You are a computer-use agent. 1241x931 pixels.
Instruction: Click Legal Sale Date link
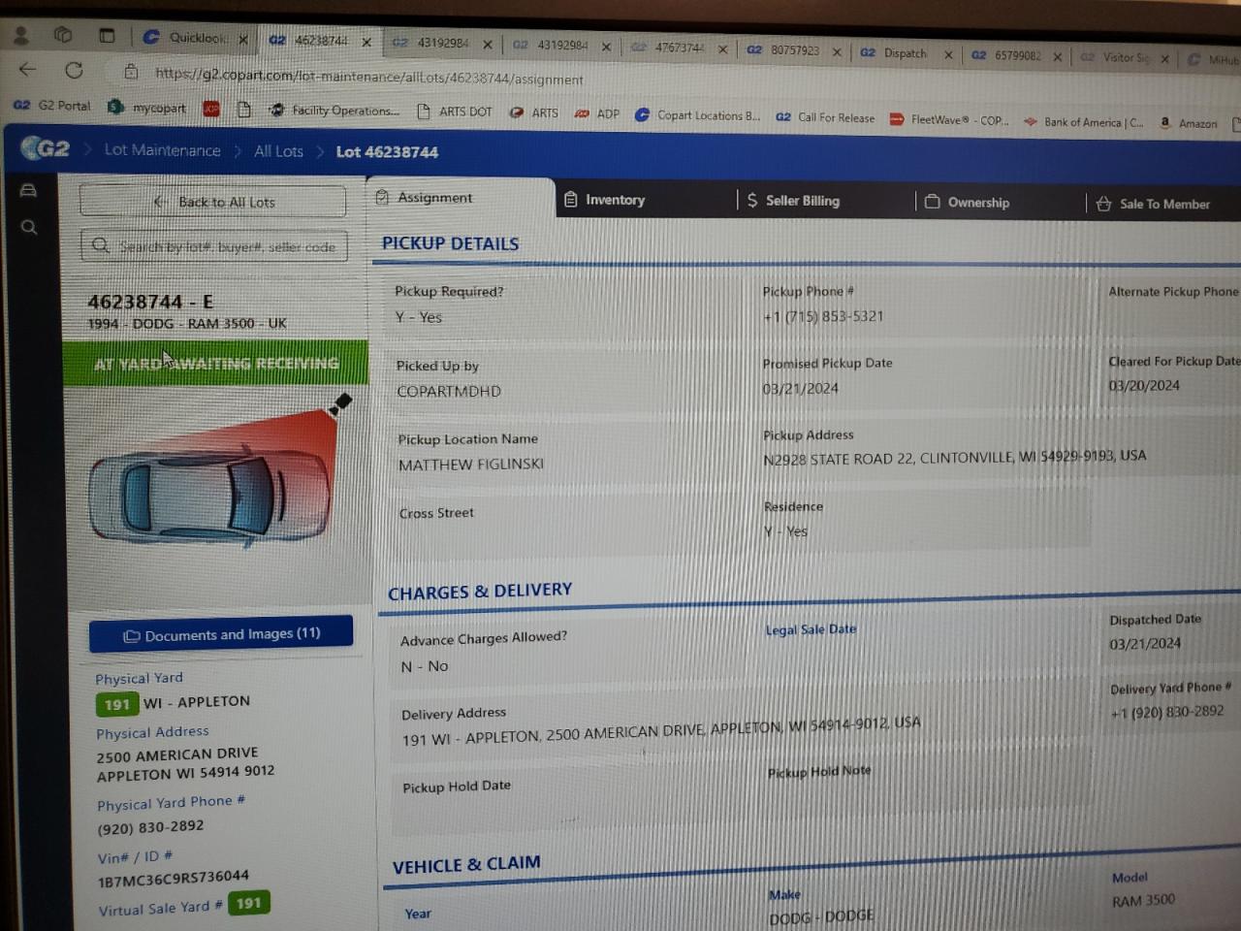tap(811, 629)
